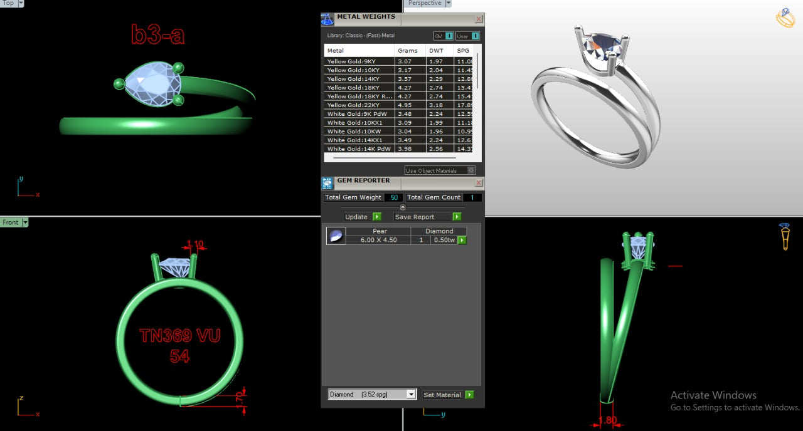Image resolution: width=803 pixels, height=431 pixels.
Task: Close the Gem Reporter panel
Action: pyautogui.click(x=479, y=183)
